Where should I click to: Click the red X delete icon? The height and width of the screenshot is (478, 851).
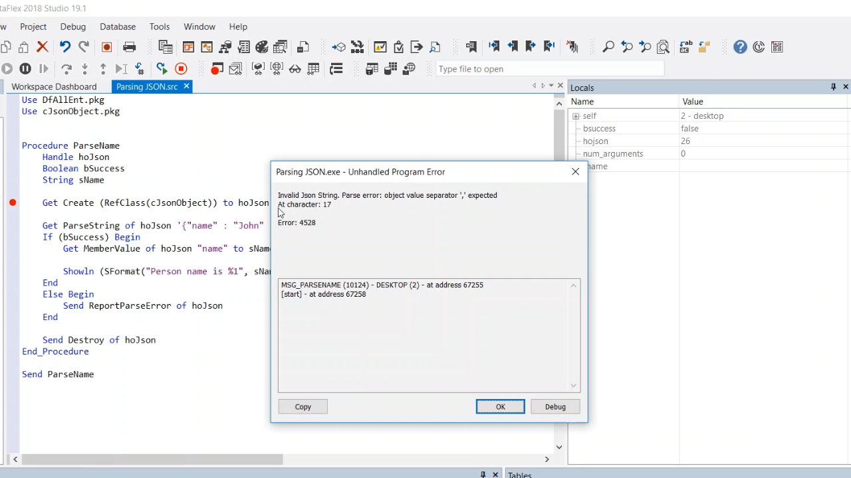[x=43, y=47]
